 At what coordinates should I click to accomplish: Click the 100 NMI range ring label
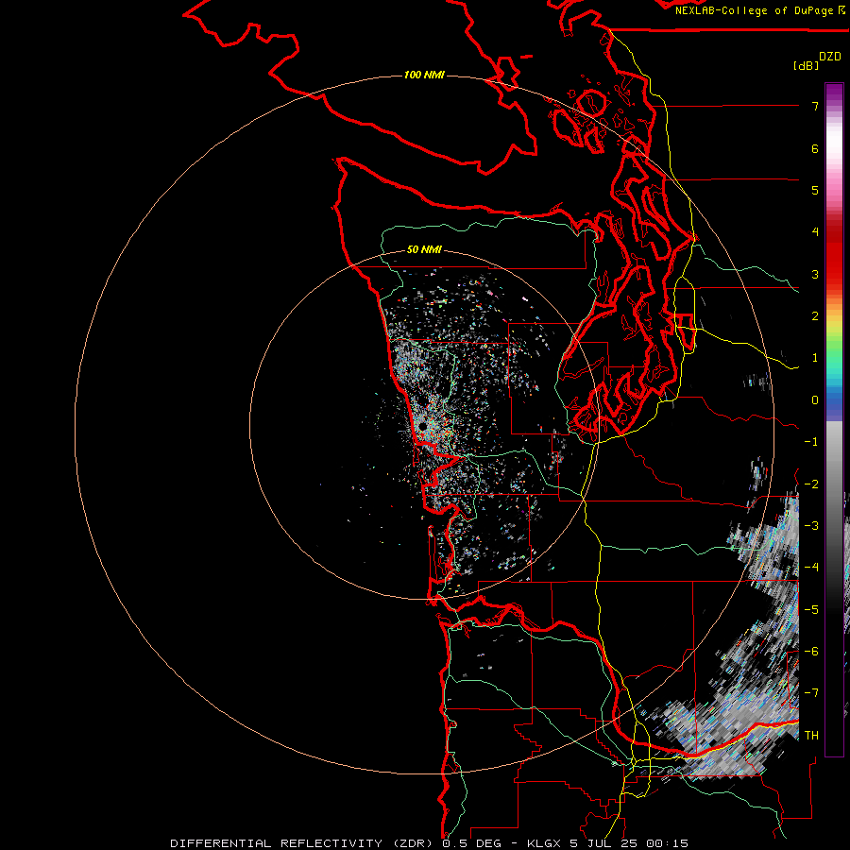tap(424, 75)
